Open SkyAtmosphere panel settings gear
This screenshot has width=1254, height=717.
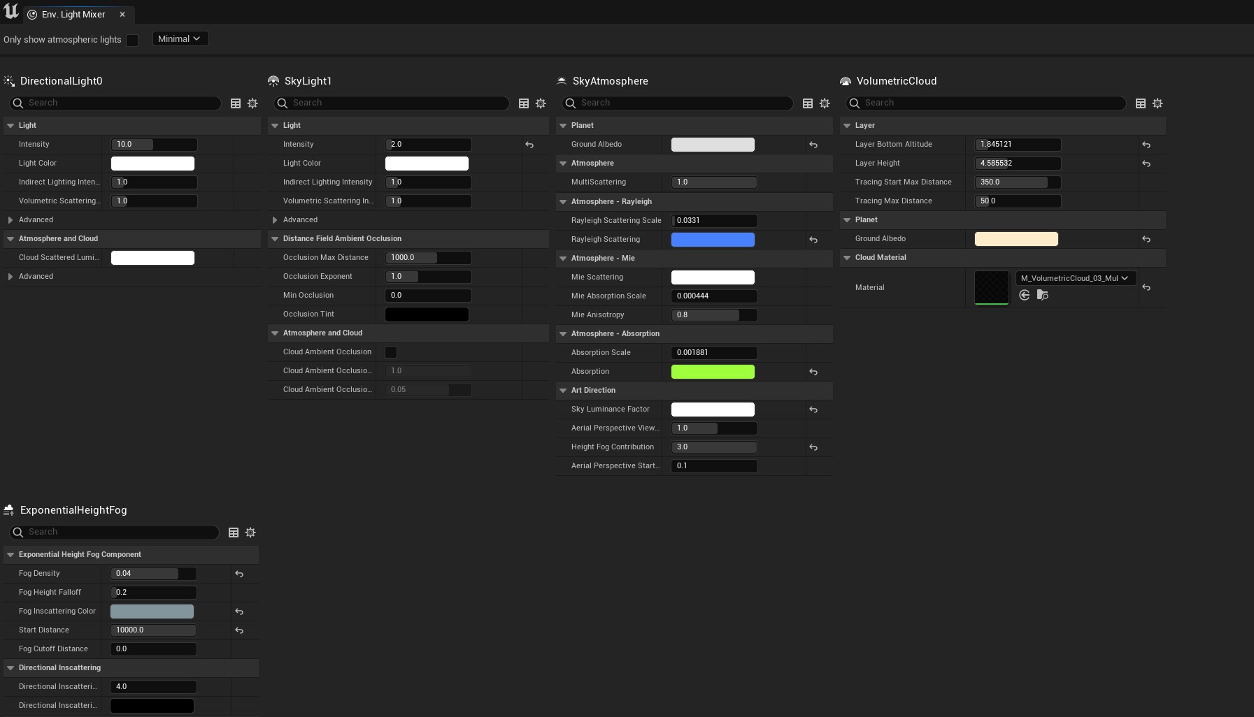coord(825,103)
